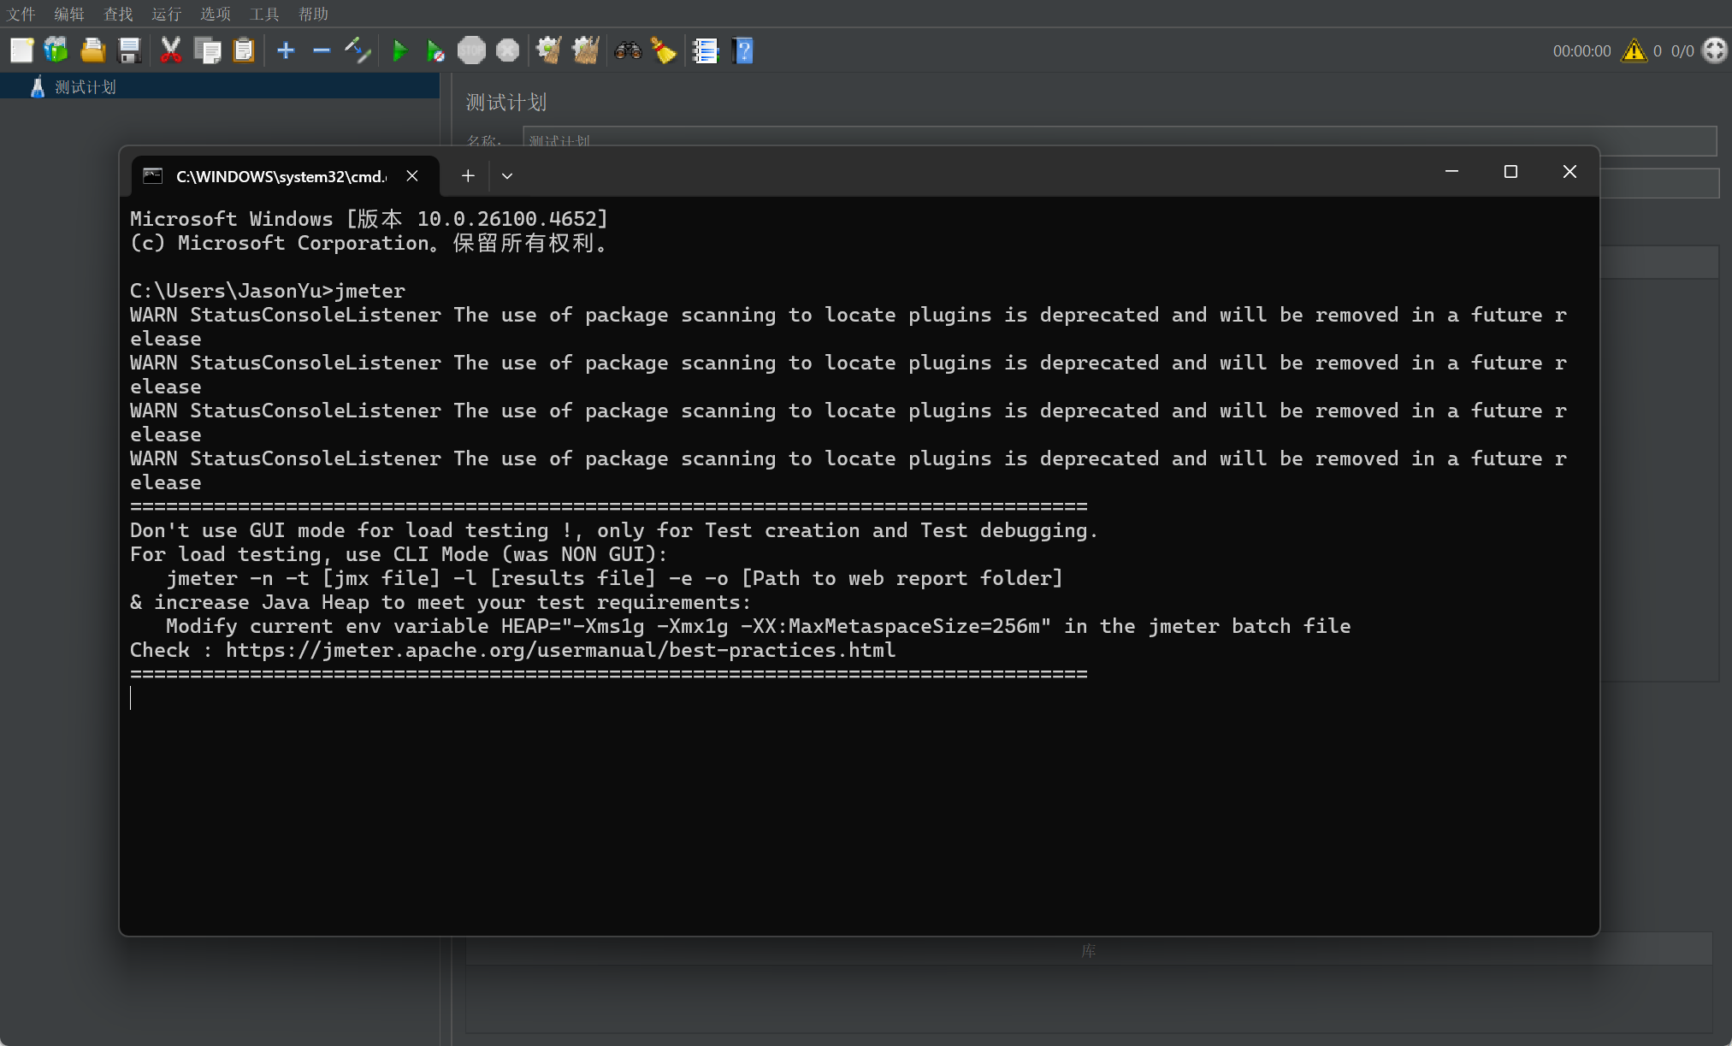Open terminal profile dropdown arrow
Image resolution: width=1732 pixels, height=1046 pixels.
(x=507, y=175)
